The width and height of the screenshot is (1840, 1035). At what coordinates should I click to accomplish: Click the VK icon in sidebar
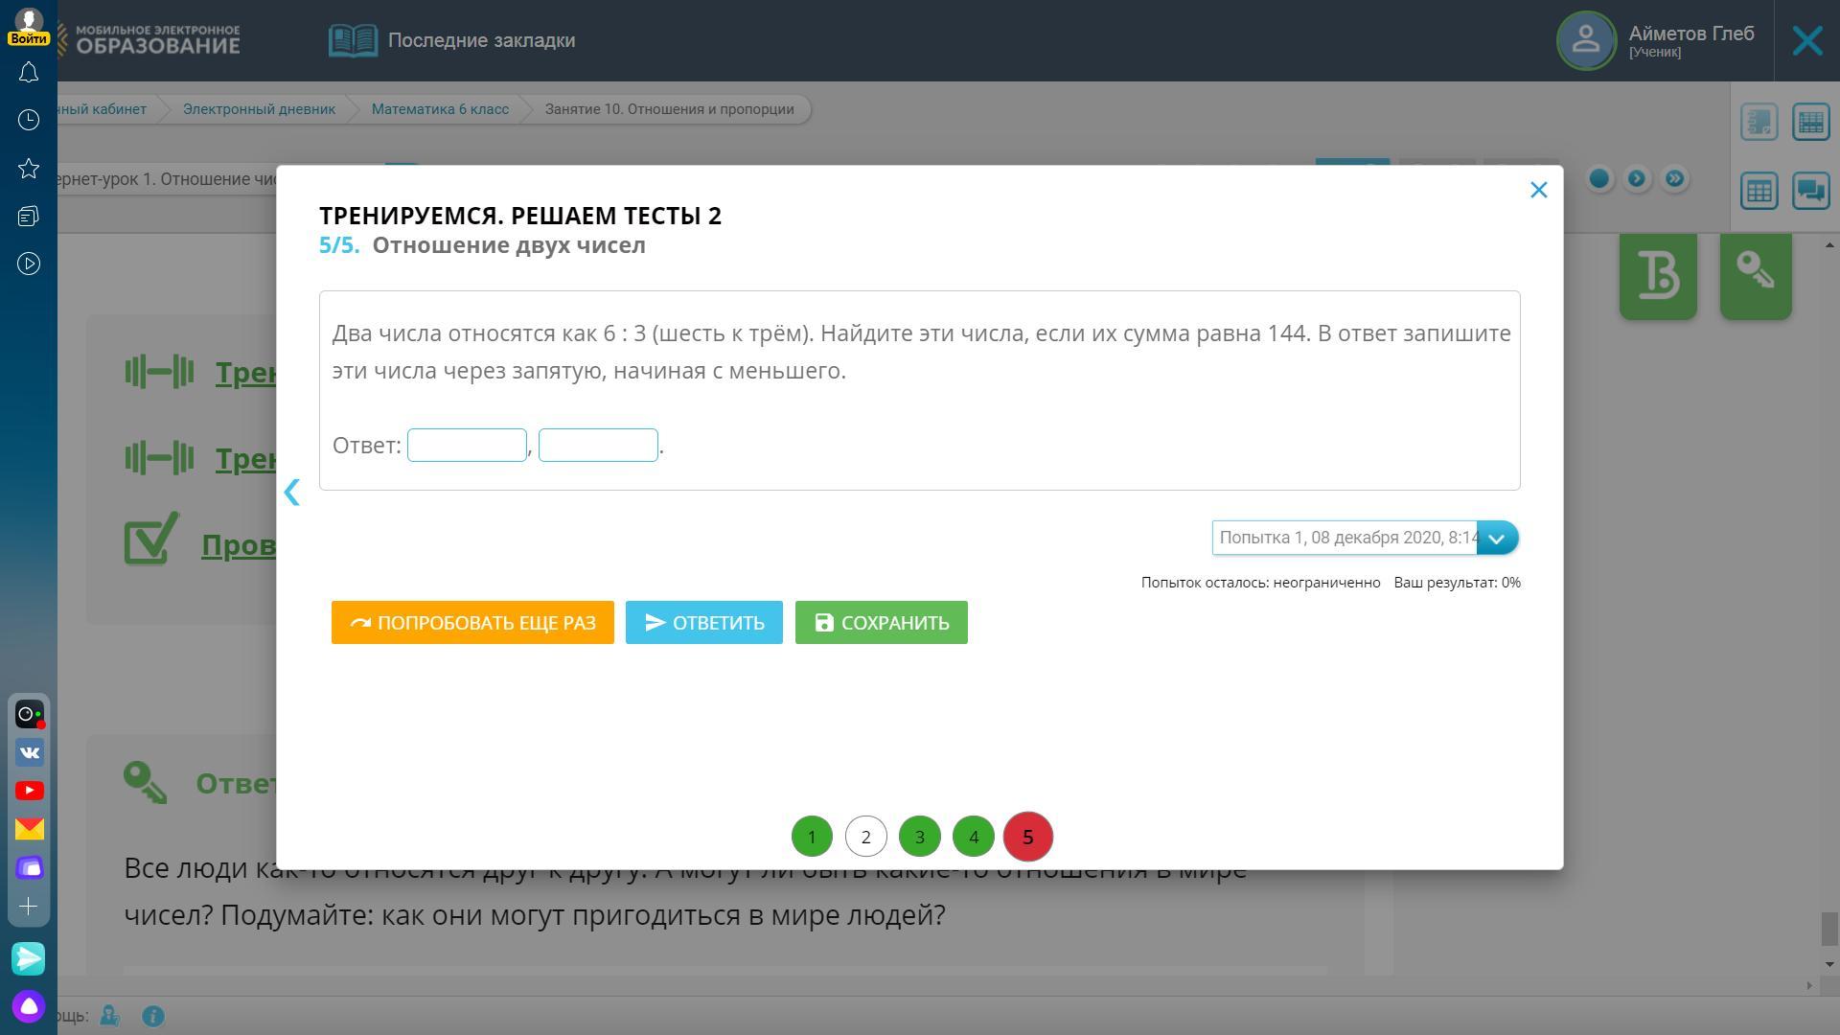click(x=29, y=752)
